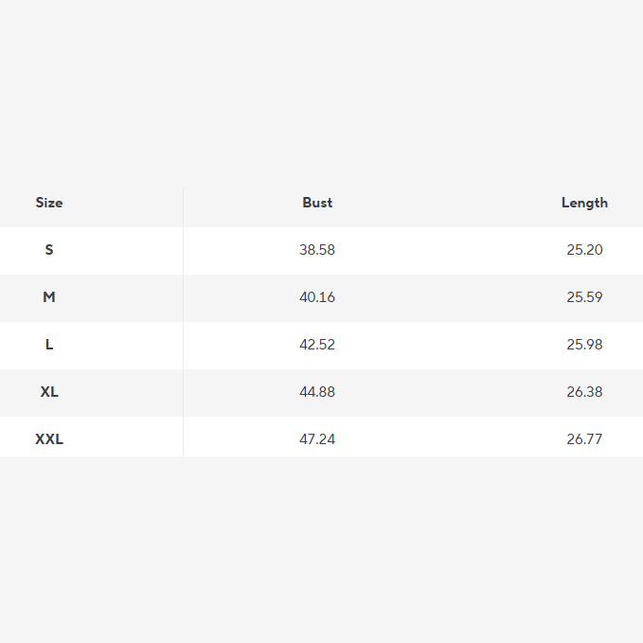The height and width of the screenshot is (643, 643).
Task: Pick the 44.88 bust value
Action: click(x=317, y=392)
